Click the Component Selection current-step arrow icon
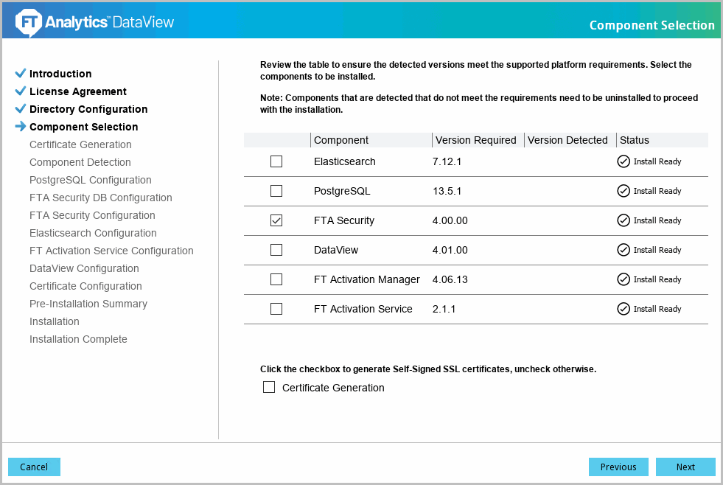The width and height of the screenshot is (723, 485). 21,127
